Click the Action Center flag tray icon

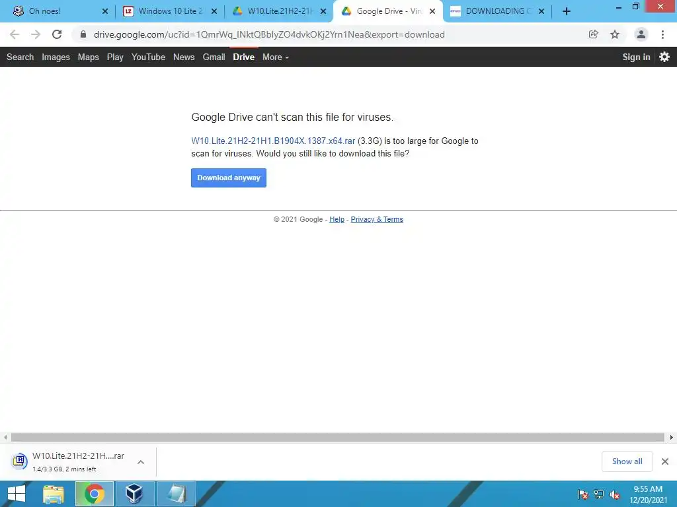pyautogui.click(x=582, y=494)
